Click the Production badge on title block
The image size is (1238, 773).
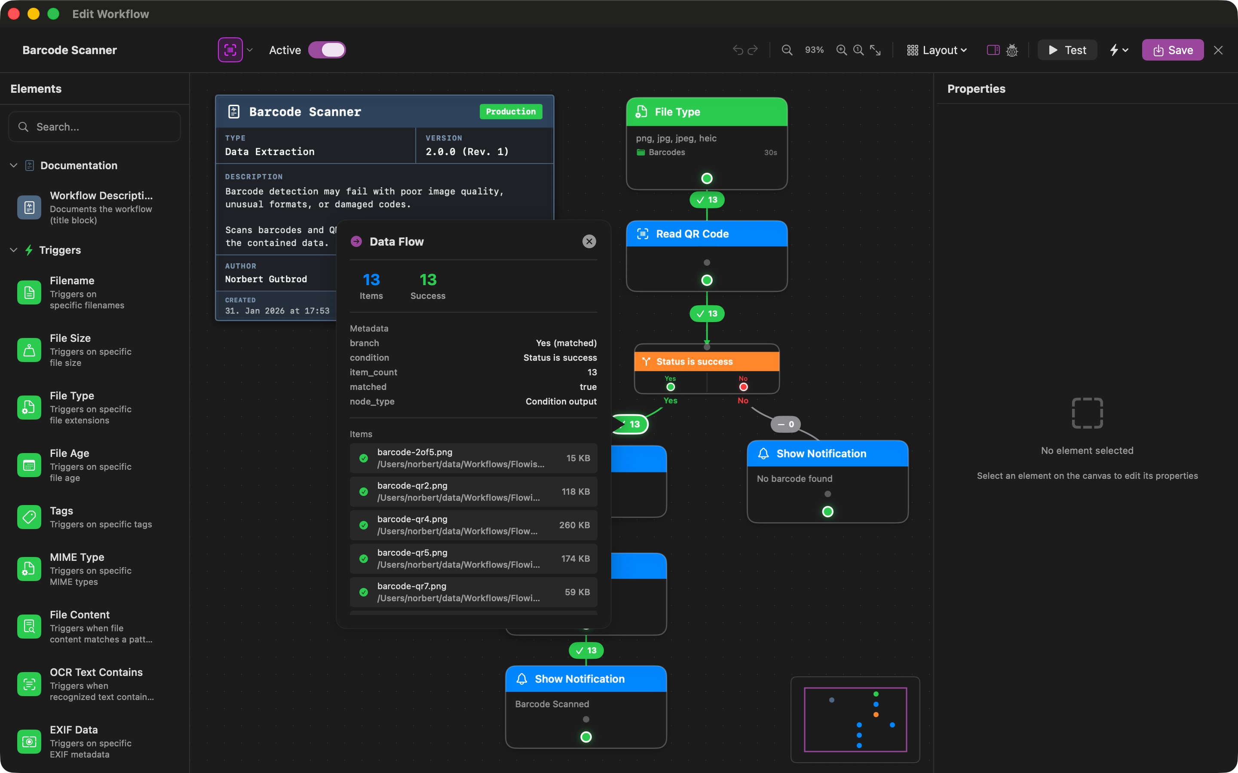coord(511,112)
